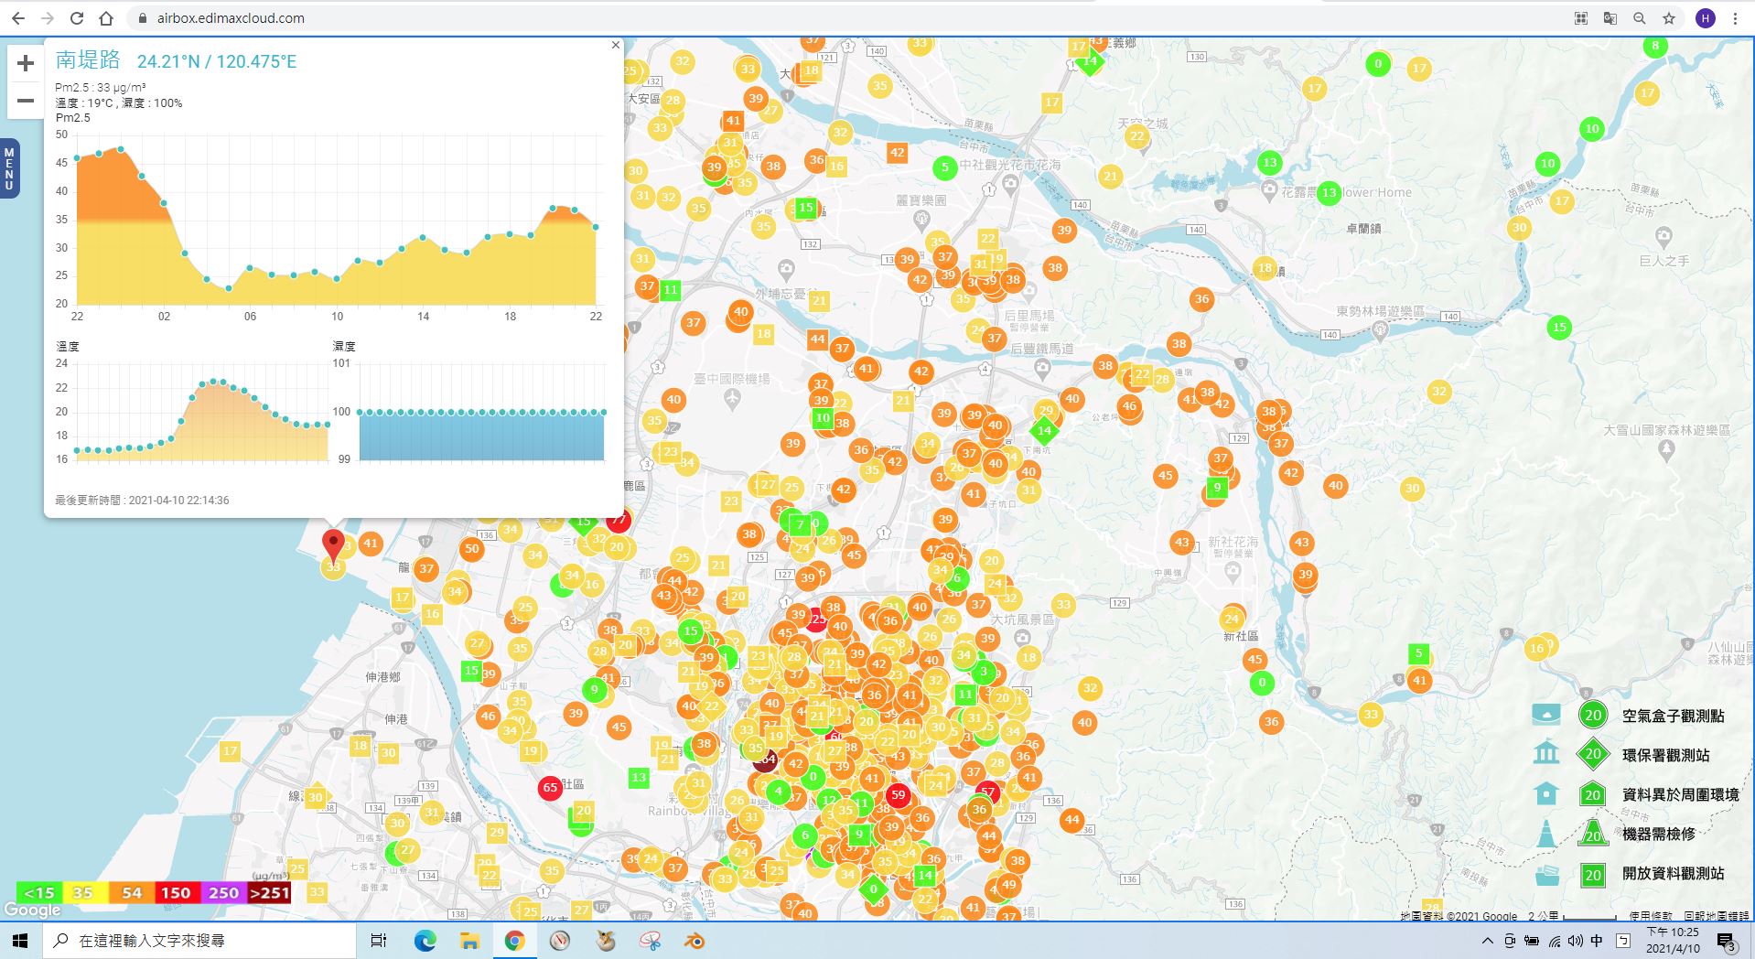Zoom out the map with minus button
The image size is (1755, 959).
click(26, 101)
